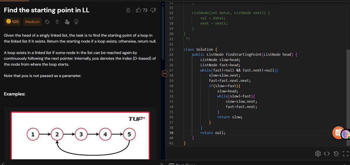350x165 pixels.
Task: Click the 100 coins badge
Action: click(12, 22)
